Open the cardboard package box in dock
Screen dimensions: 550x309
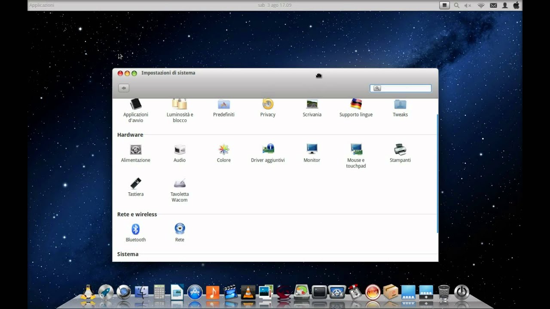point(390,292)
